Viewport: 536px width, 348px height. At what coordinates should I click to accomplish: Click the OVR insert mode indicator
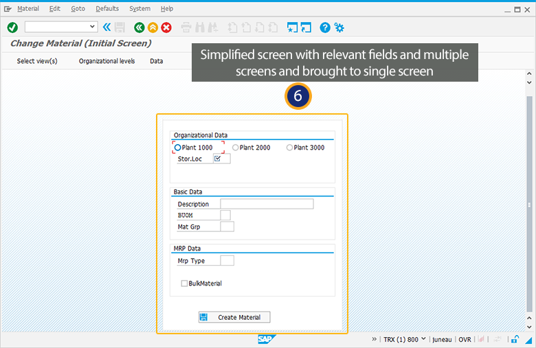(x=465, y=340)
